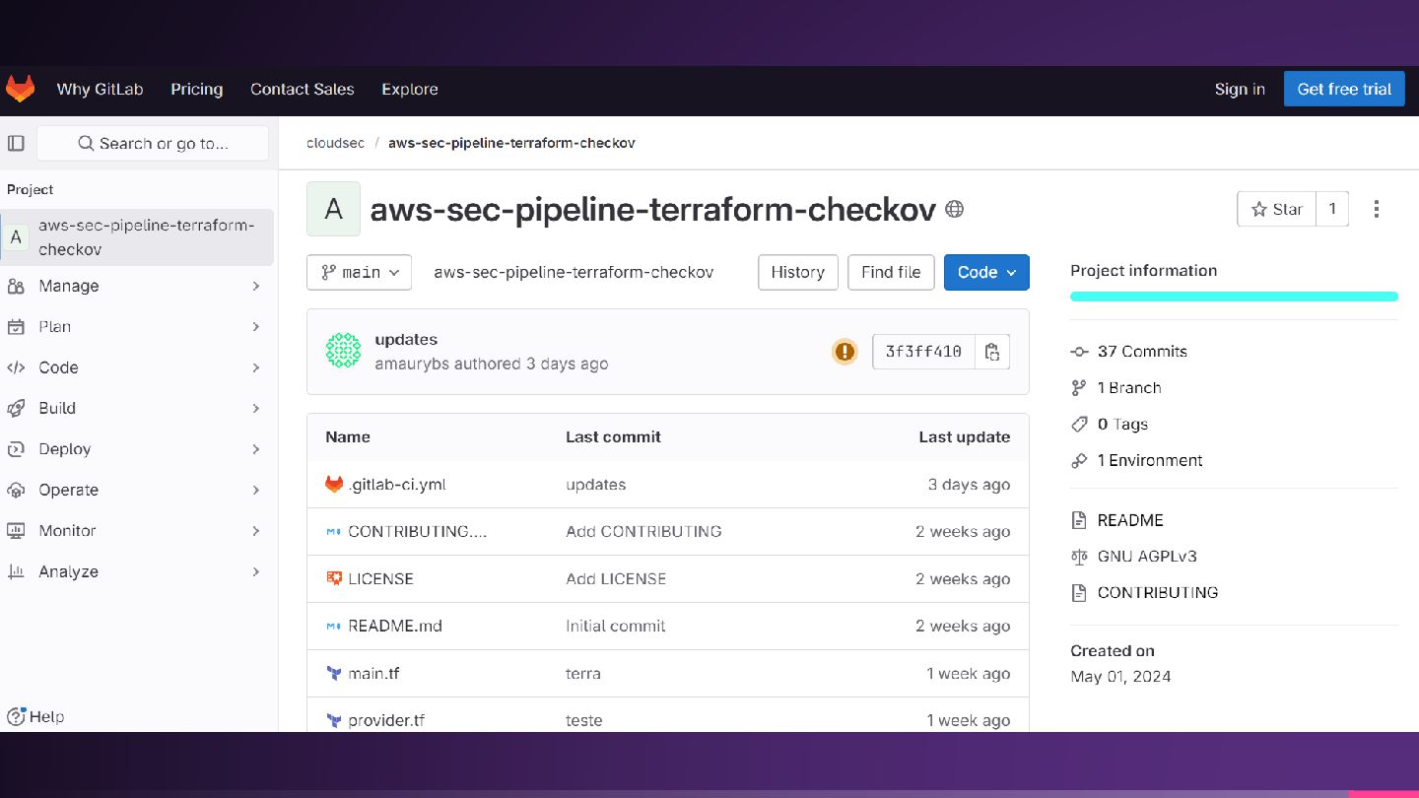Viewport: 1419px width, 798px height.
Task: Click the pipeline warning status icon
Action: point(845,351)
